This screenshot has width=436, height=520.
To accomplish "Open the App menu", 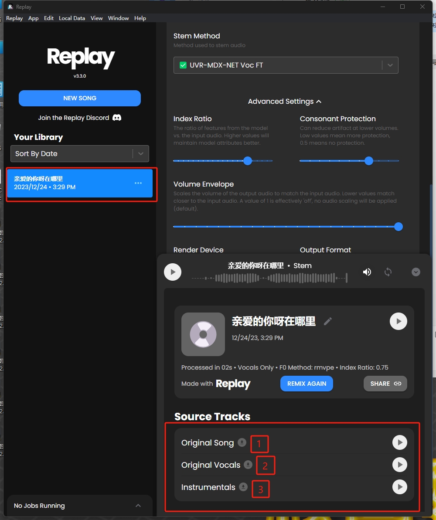I will point(33,18).
